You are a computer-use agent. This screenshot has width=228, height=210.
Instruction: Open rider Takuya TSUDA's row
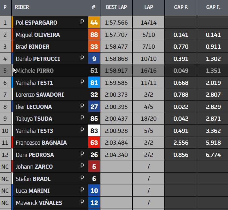point(34,119)
